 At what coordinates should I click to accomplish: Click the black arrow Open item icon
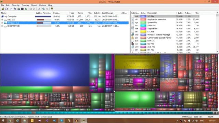click(11, 9)
